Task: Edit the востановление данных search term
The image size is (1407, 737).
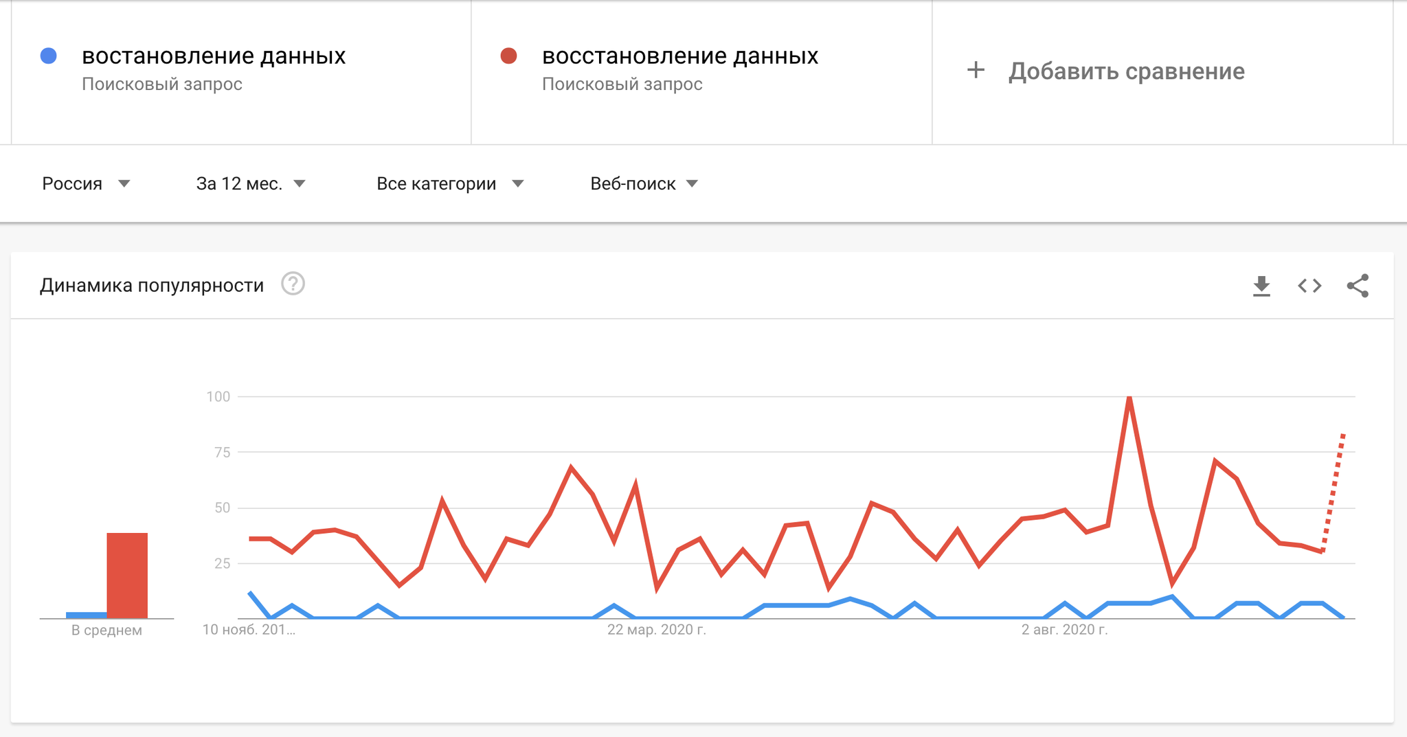Action: point(214,56)
